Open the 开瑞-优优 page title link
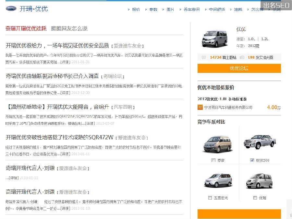292x219 pixels. pos(34,9)
